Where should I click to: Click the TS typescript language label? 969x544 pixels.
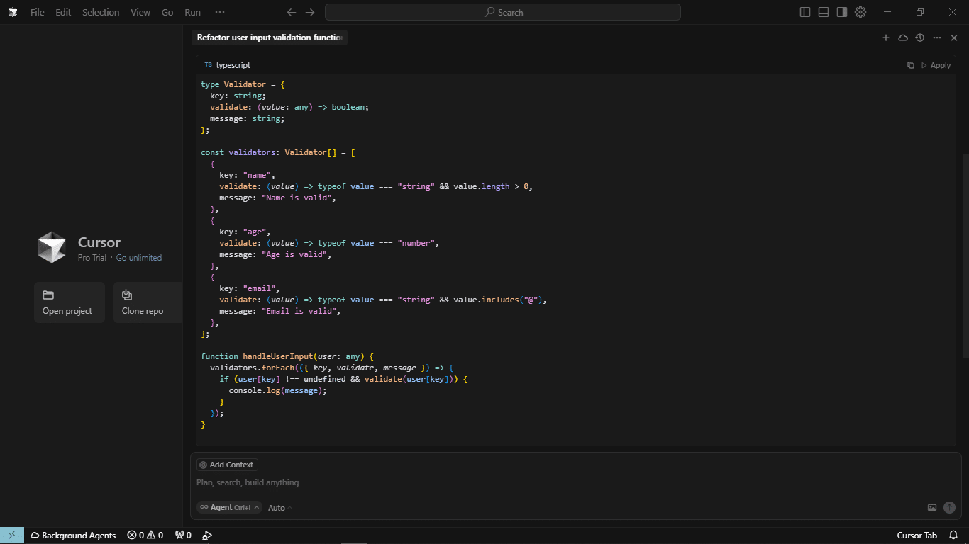pos(227,65)
